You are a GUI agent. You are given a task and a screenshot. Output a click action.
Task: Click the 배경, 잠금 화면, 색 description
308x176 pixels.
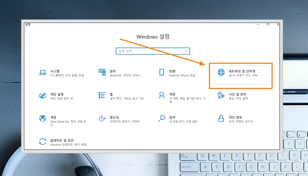(61, 99)
